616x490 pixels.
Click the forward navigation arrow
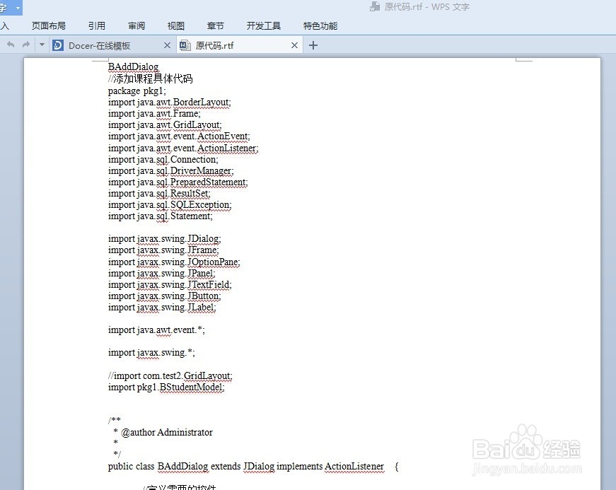[x=25, y=44]
